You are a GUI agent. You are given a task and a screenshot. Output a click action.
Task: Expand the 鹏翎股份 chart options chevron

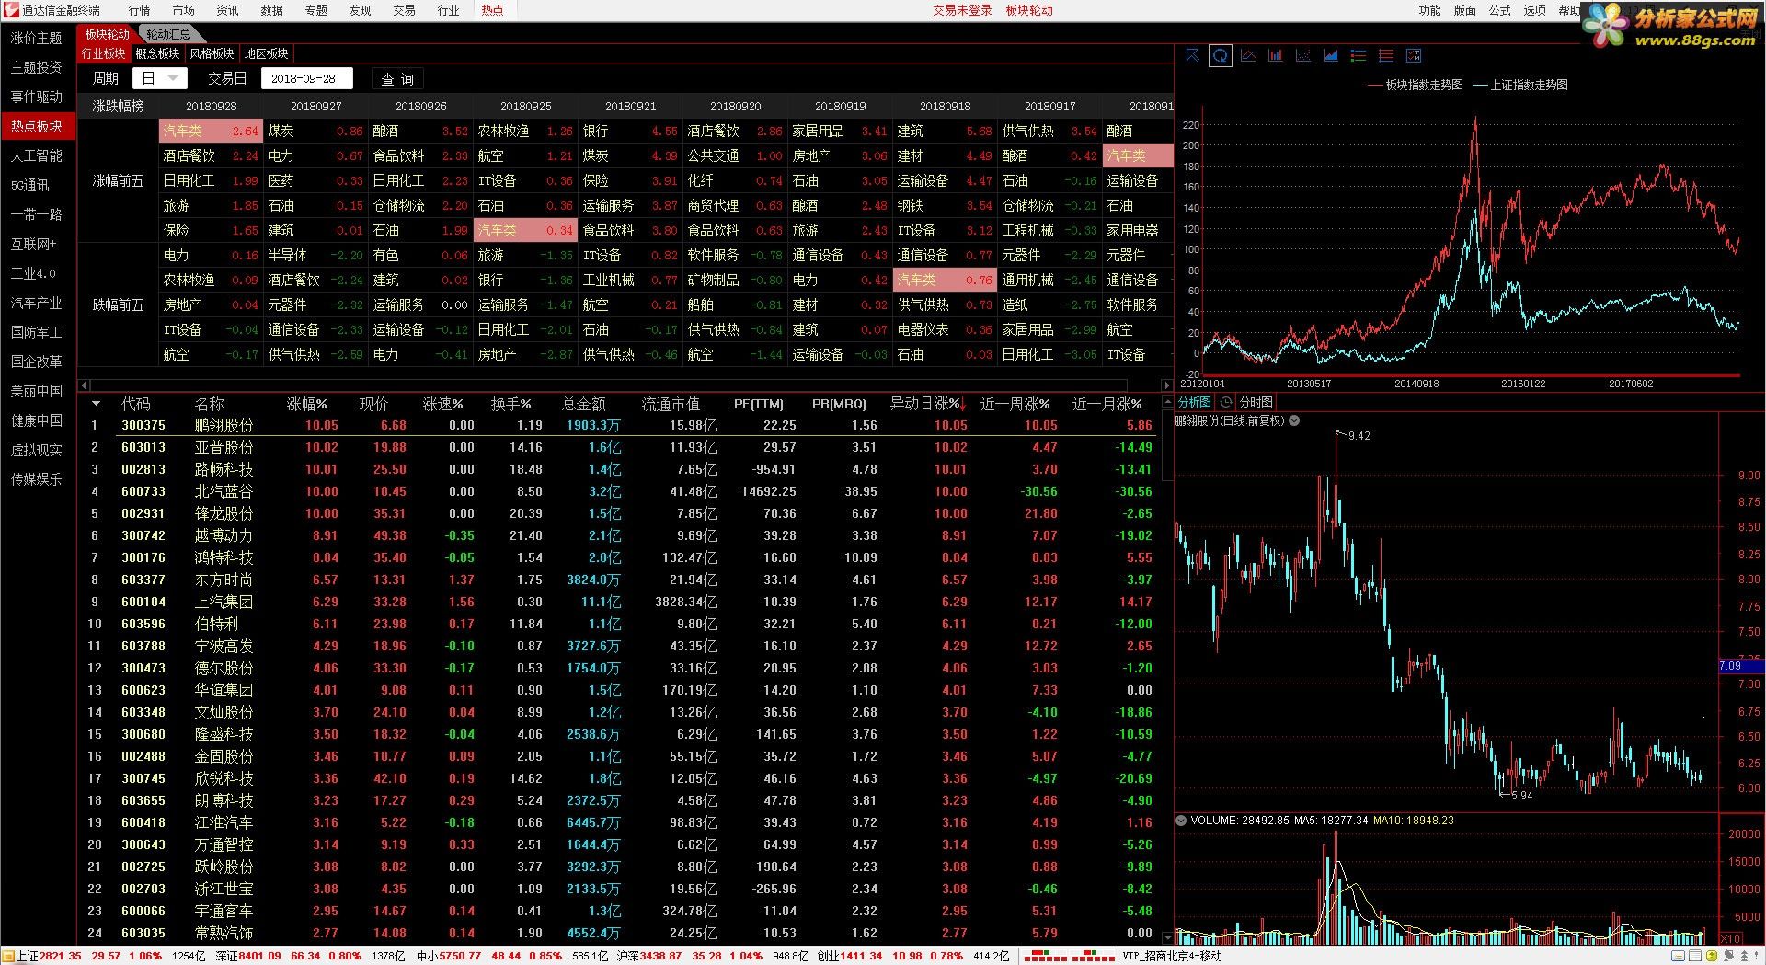coord(1294,420)
